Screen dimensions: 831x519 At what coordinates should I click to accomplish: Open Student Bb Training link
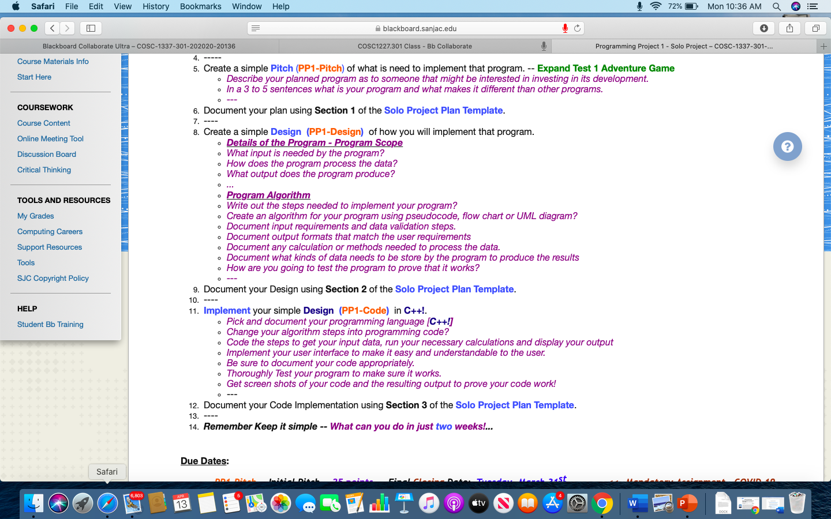click(50, 324)
